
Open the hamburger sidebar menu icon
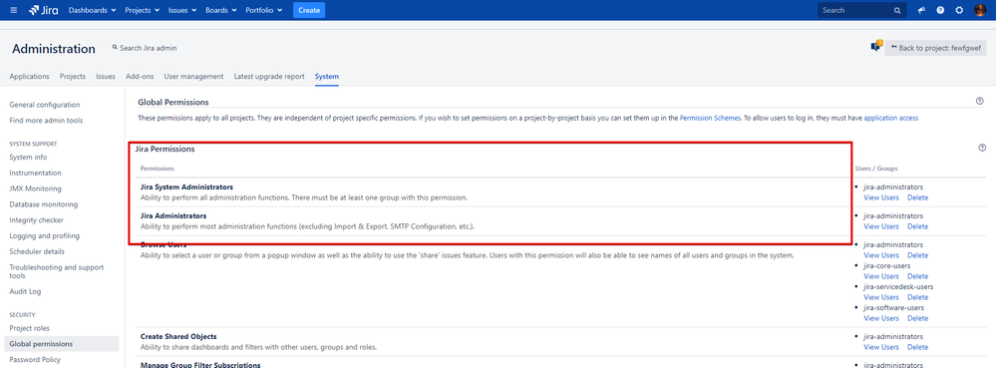coord(14,10)
